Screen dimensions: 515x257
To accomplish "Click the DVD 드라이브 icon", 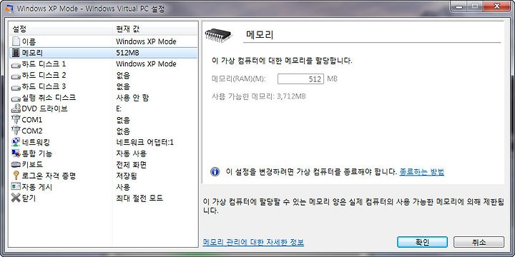I will (16, 109).
